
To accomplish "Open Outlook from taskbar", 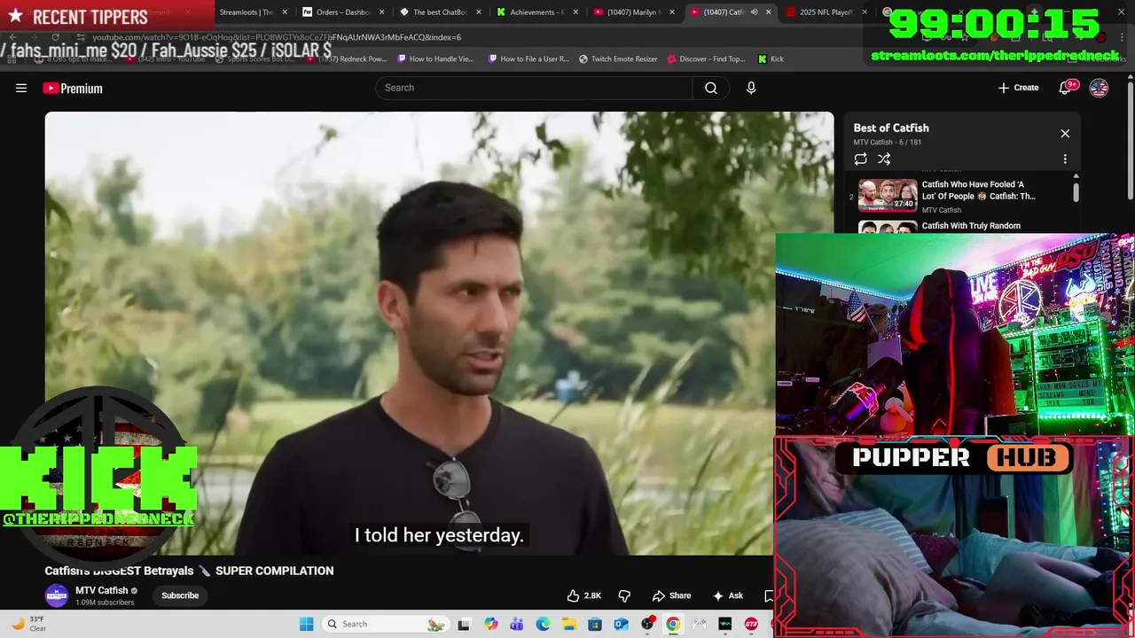I will point(621,624).
